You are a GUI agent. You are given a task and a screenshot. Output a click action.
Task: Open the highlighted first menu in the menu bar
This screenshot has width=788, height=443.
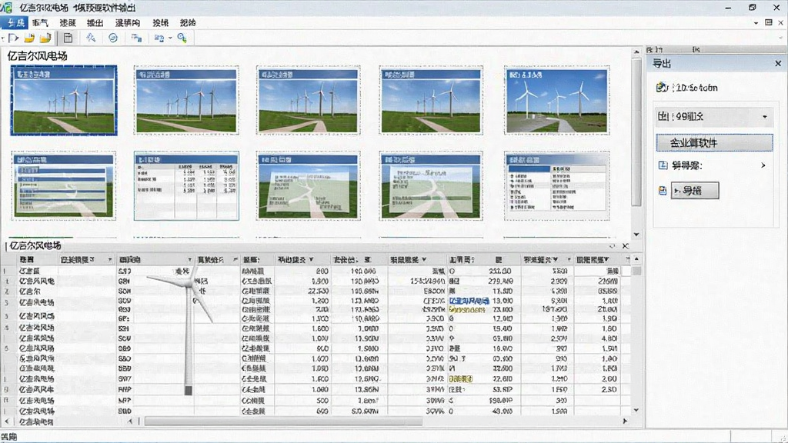(15, 22)
